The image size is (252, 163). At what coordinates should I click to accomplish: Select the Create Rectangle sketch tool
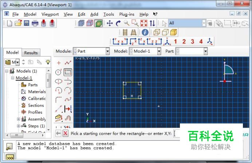point(68,72)
